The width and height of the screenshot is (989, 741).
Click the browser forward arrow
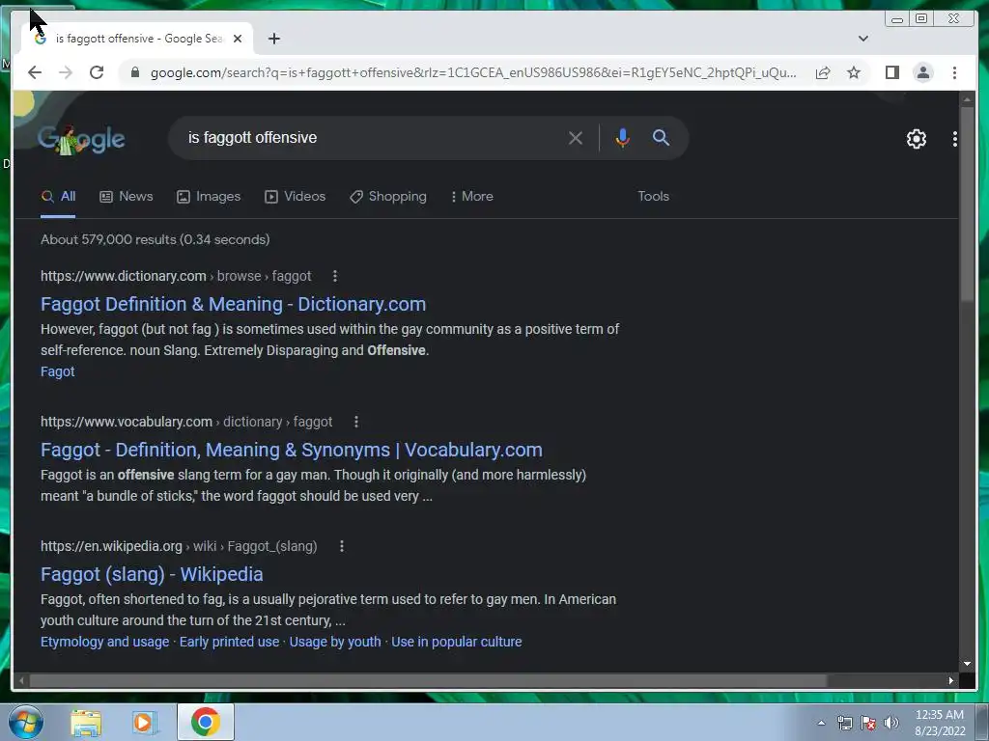pyautogui.click(x=66, y=72)
